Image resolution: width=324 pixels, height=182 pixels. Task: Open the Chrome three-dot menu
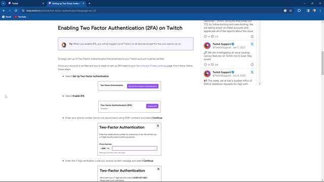tap(320, 11)
